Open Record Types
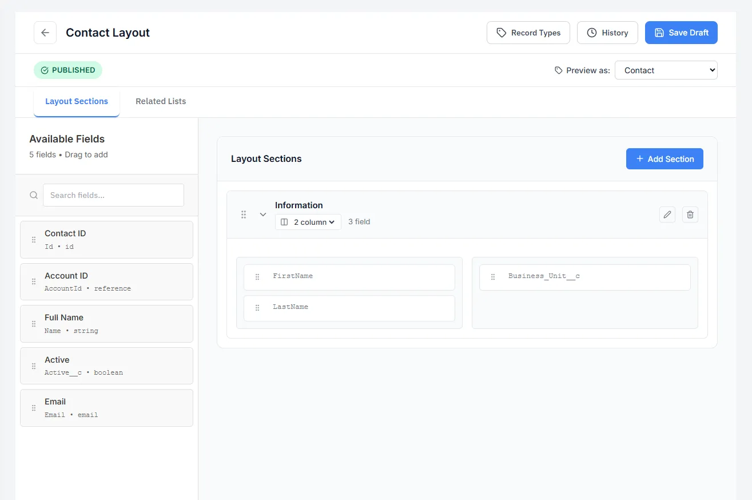 coord(528,33)
